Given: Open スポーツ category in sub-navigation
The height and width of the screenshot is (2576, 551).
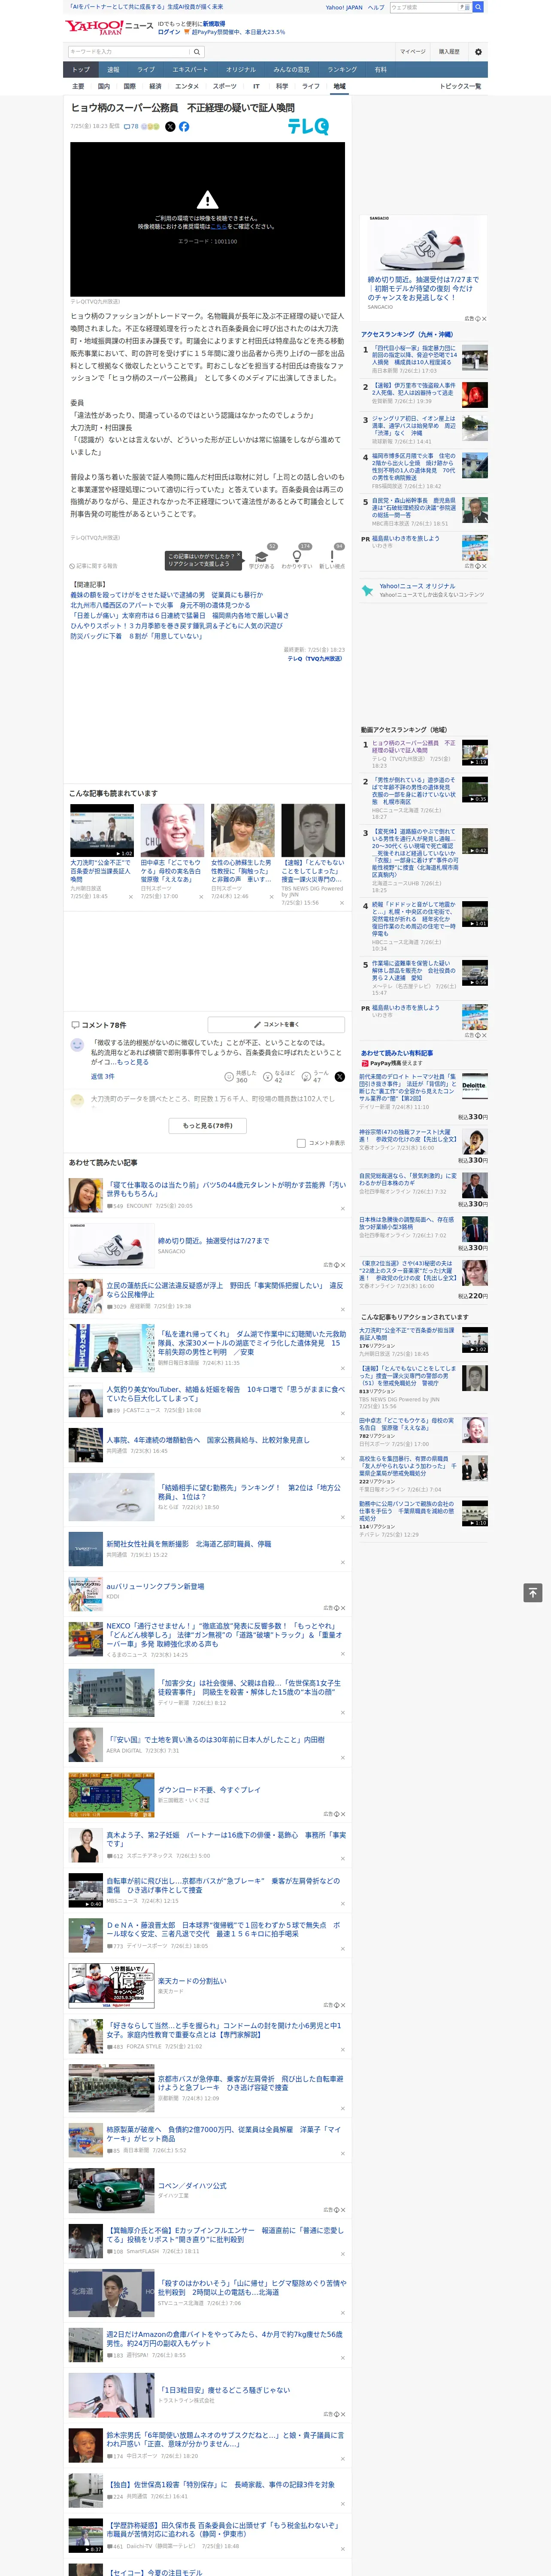Looking at the screenshot, I should coord(225,86).
